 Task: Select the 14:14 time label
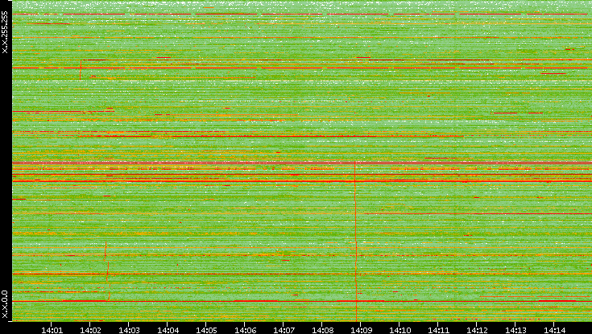coord(554,329)
